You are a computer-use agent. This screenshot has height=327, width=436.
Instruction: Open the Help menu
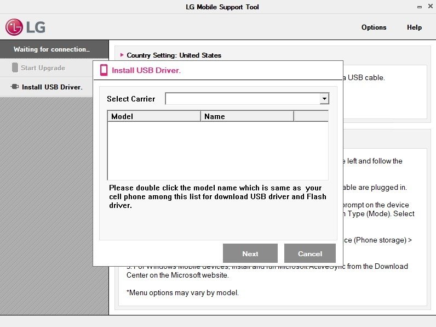pos(414,27)
